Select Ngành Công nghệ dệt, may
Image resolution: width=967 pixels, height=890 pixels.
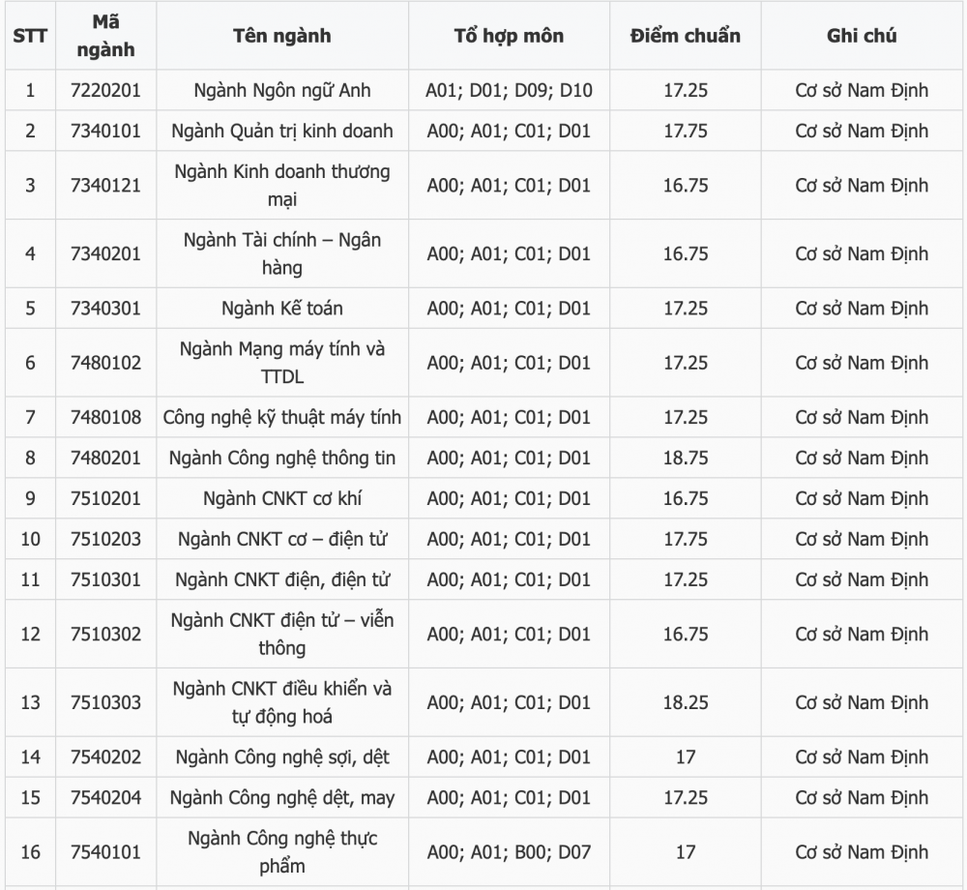[281, 797]
